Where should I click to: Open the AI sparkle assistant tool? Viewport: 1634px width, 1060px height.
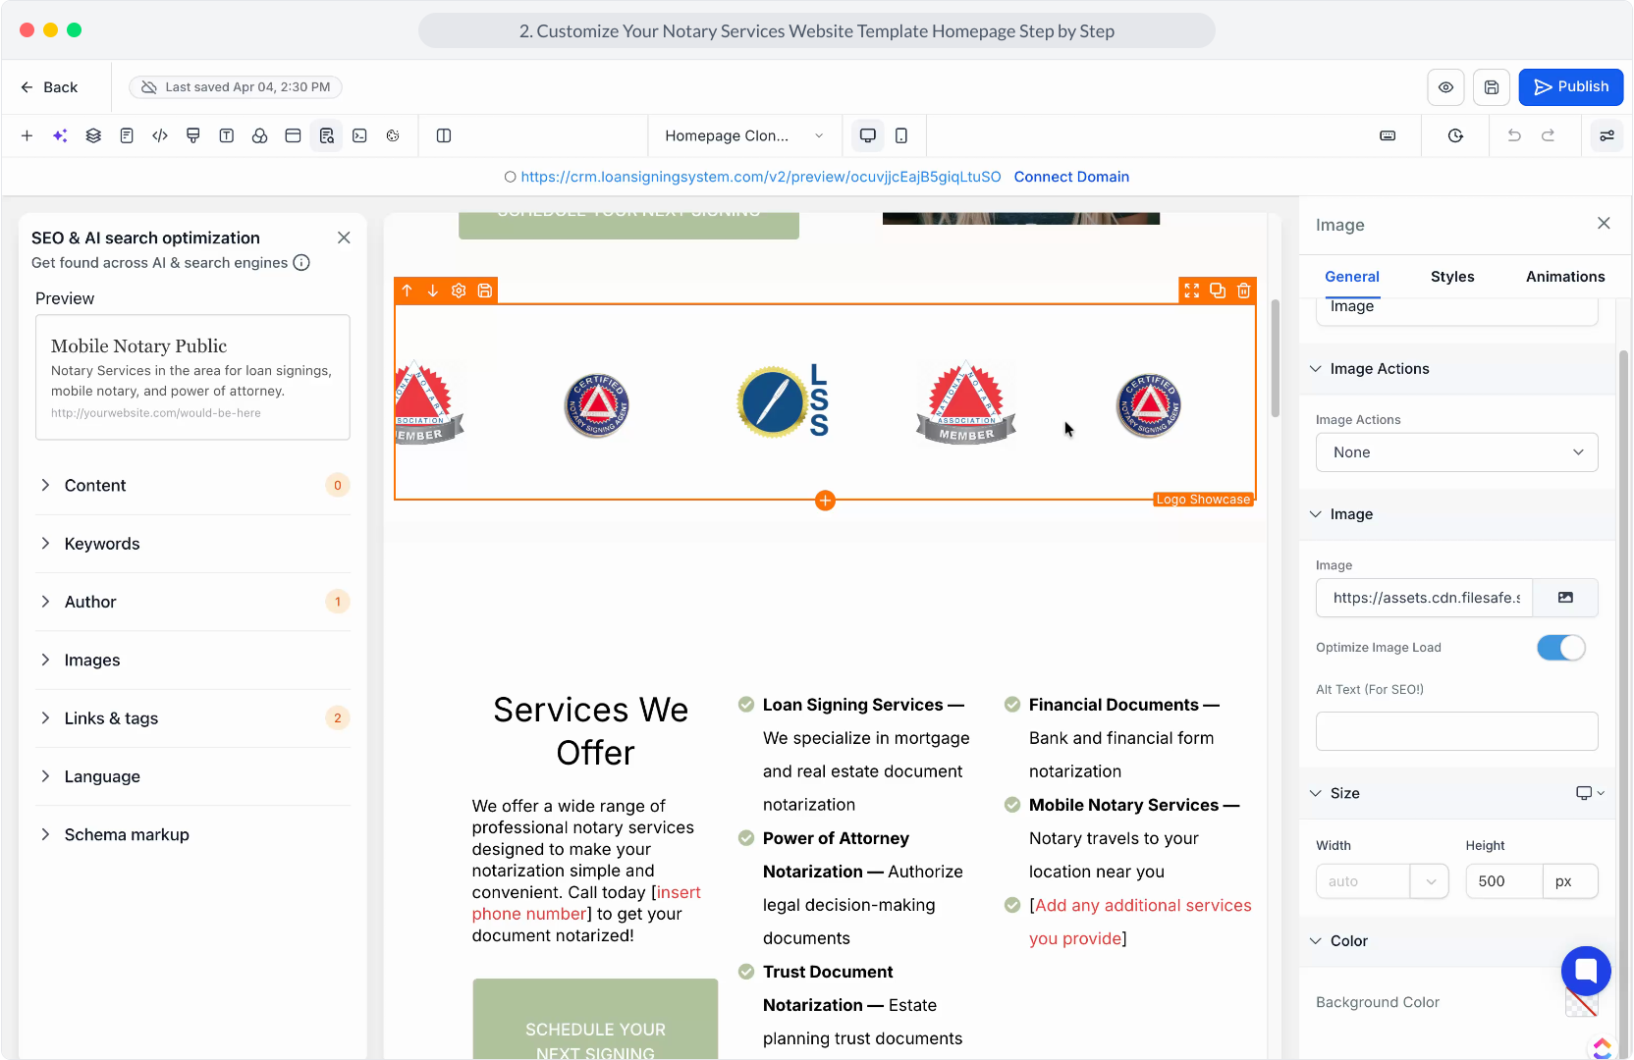click(60, 135)
